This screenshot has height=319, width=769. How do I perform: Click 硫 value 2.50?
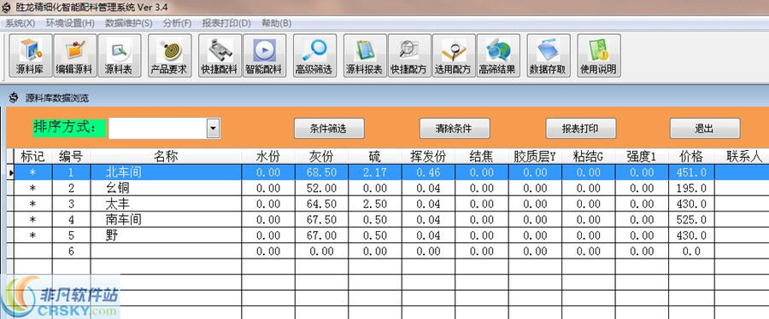point(375,204)
